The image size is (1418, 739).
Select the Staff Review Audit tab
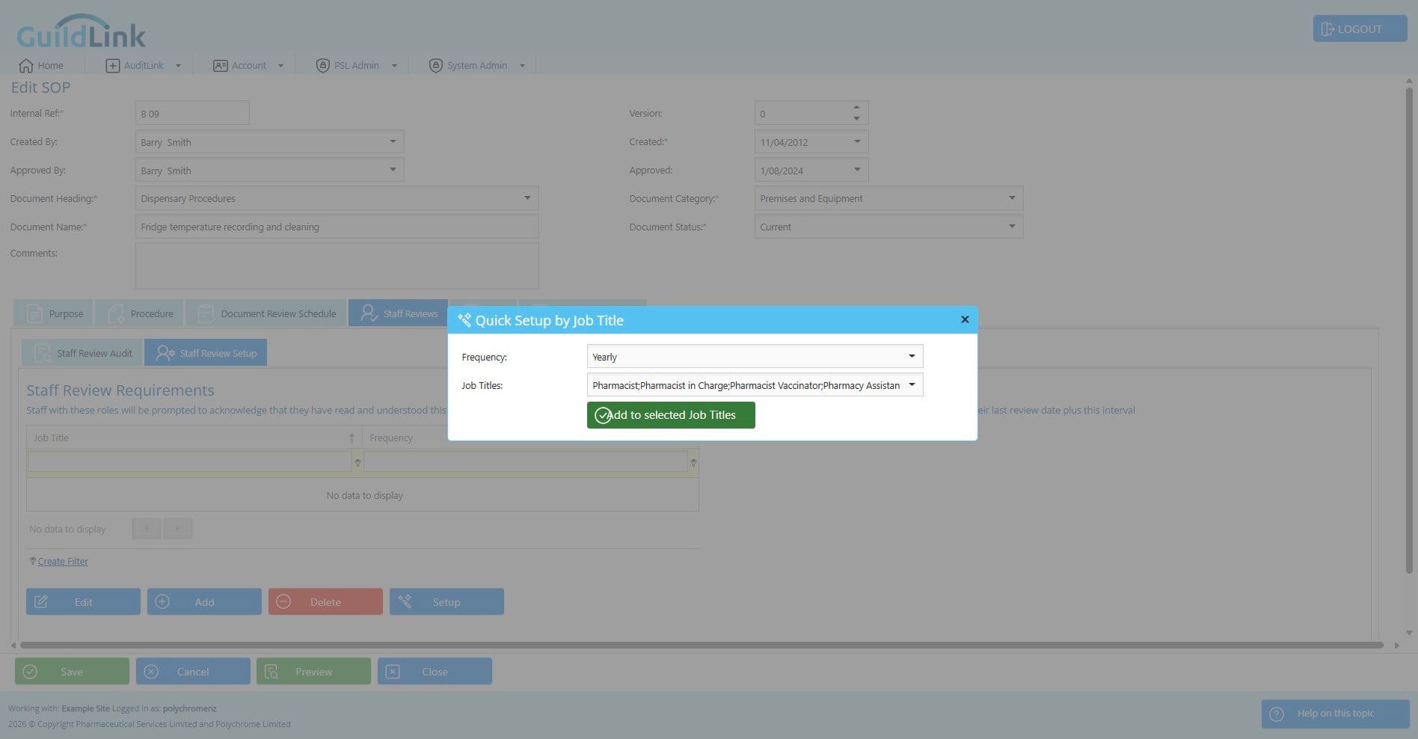pos(82,353)
